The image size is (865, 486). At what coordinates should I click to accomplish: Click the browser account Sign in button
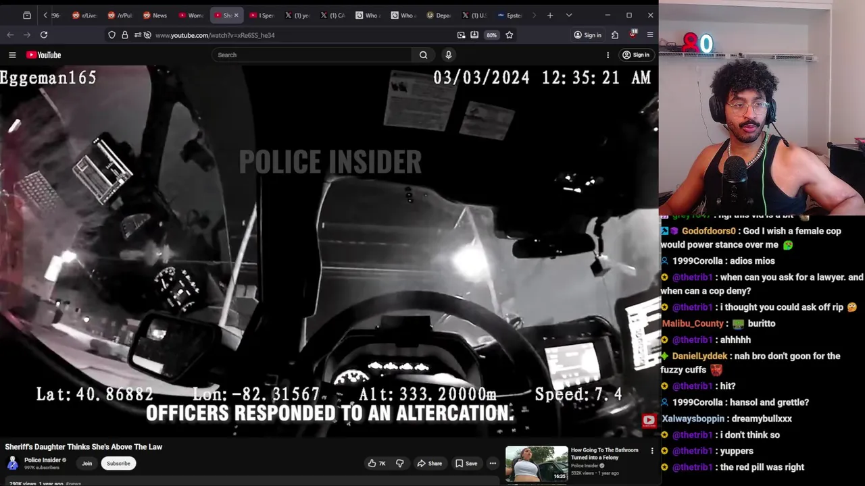pyautogui.click(x=587, y=35)
